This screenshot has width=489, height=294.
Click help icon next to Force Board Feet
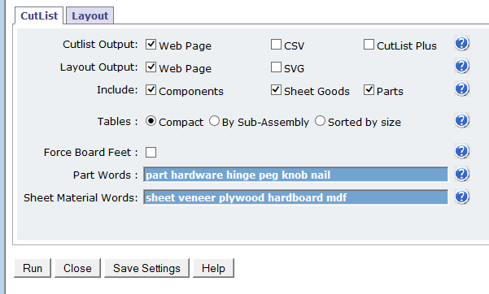(x=462, y=151)
